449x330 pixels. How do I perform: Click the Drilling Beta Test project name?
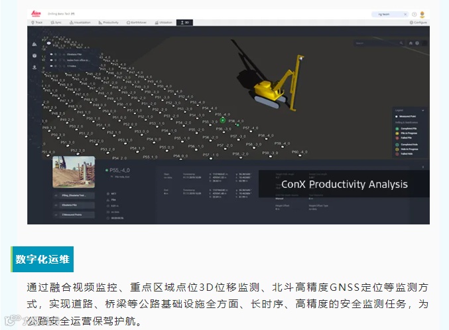(59, 14)
